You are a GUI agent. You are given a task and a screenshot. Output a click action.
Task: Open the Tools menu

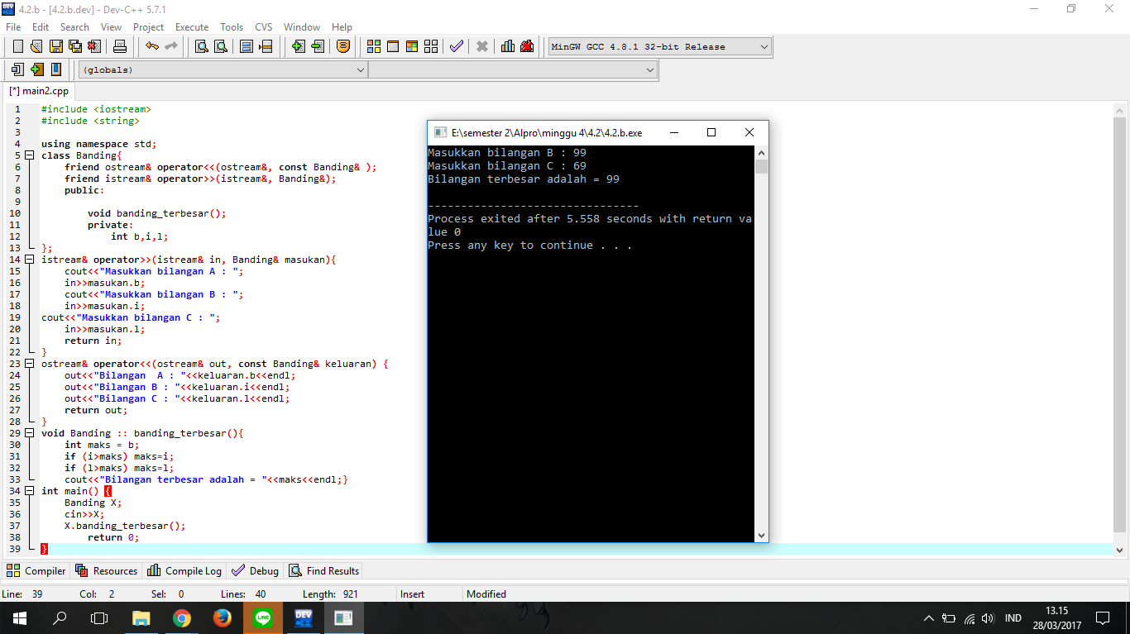232,27
